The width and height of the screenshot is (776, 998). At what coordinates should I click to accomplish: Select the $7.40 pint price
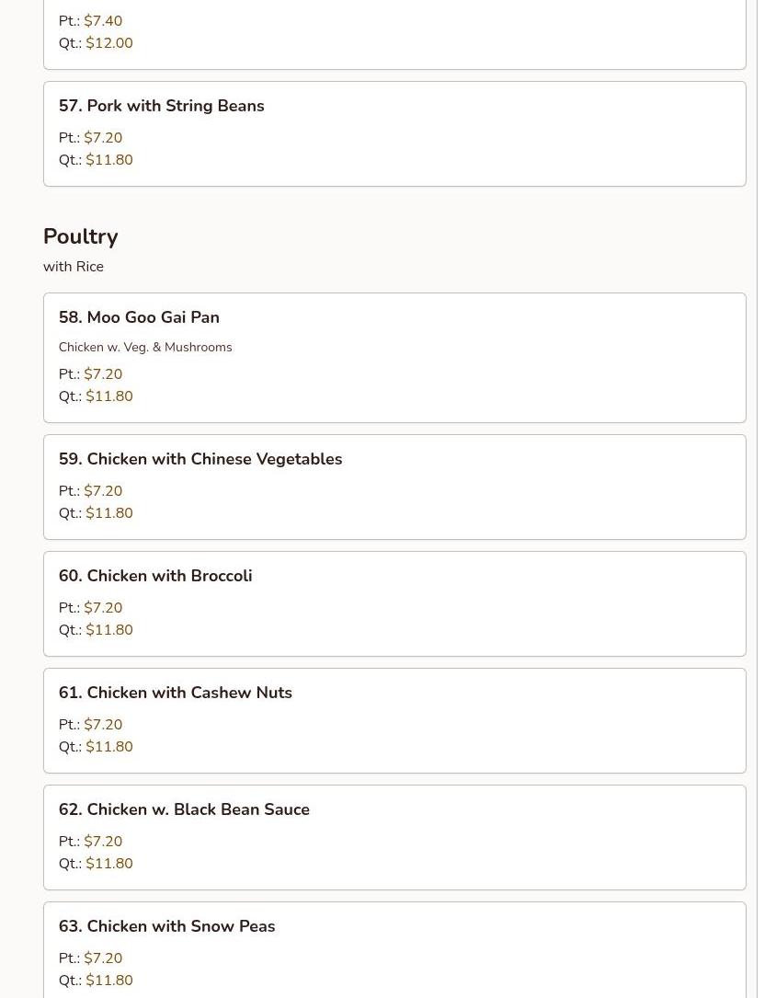(103, 21)
